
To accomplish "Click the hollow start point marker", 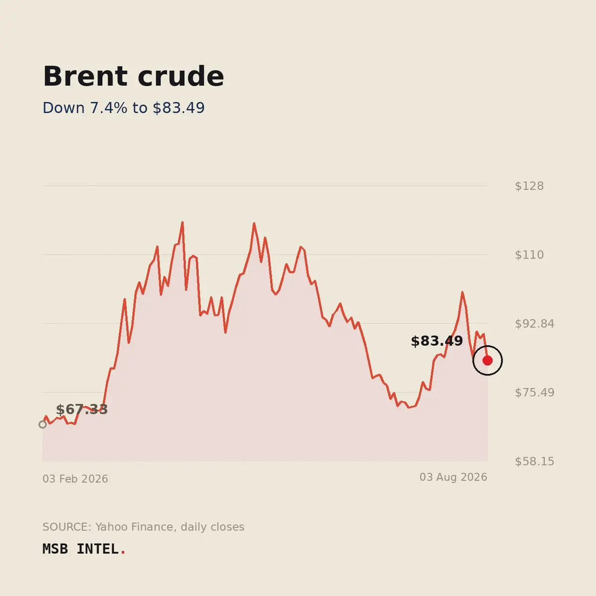I will [43, 424].
